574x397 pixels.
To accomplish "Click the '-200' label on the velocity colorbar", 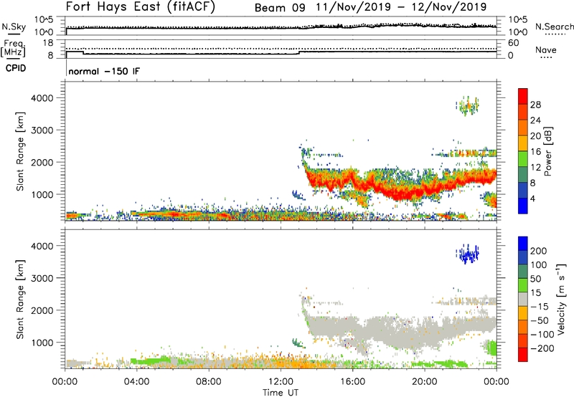I will pyautogui.click(x=542, y=348).
